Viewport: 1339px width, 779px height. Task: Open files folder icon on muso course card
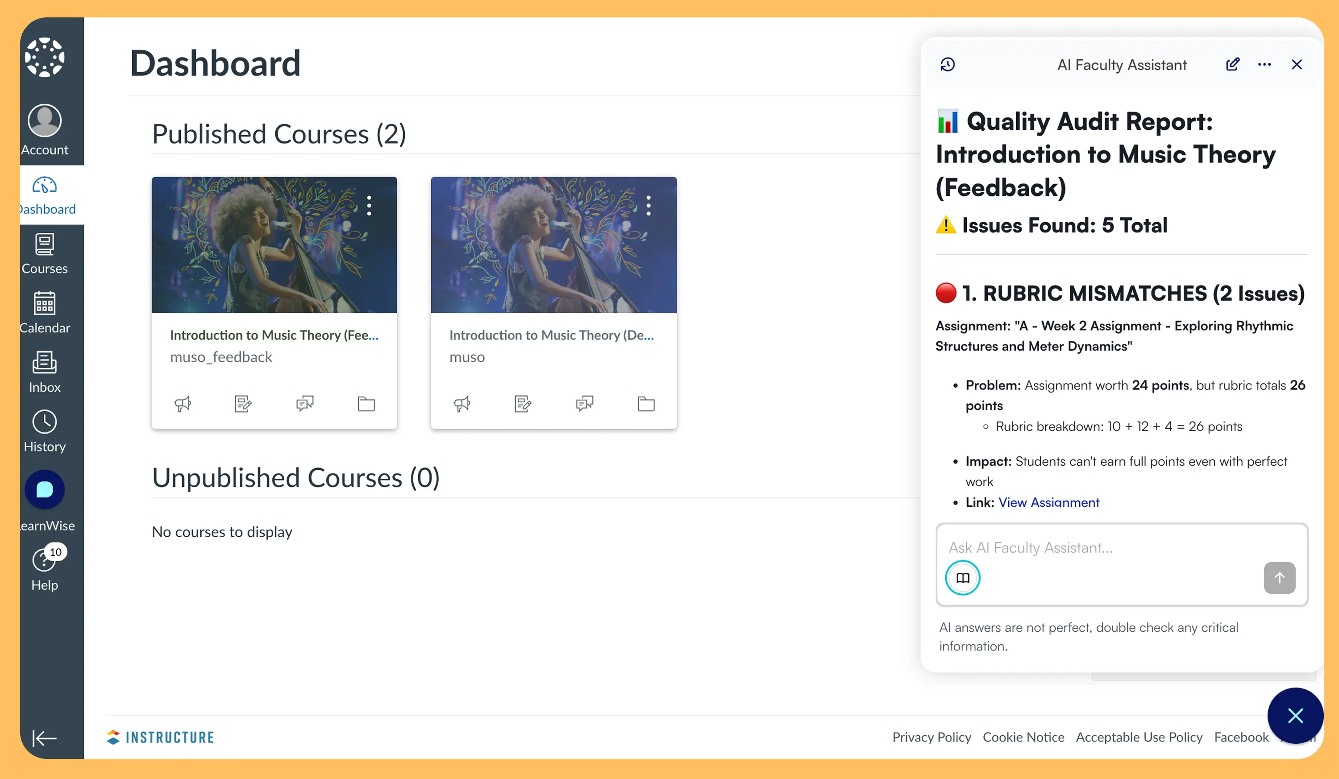tap(645, 404)
